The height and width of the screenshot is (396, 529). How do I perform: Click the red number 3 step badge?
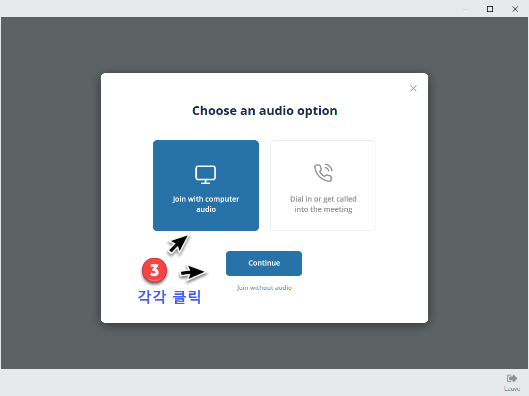click(x=154, y=270)
